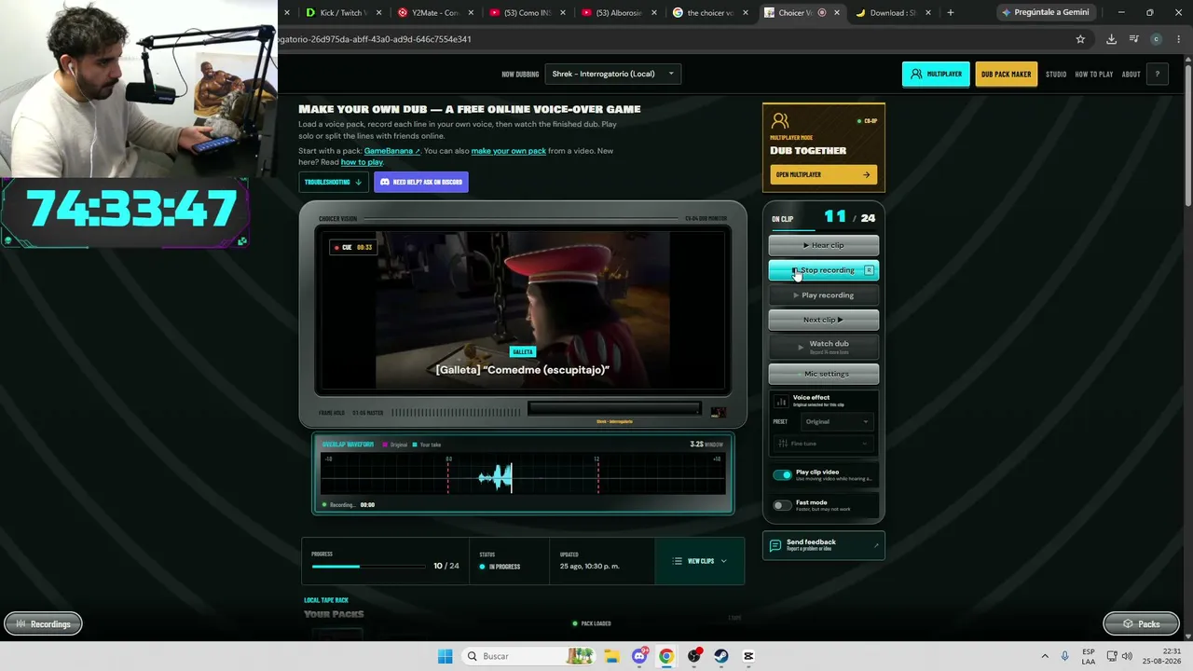Screen dimensions: 1193x671
Task: Open the voice effect Preset dropdown
Action: 836,421
